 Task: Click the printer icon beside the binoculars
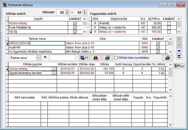pyautogui.click(x=107, y=58)
